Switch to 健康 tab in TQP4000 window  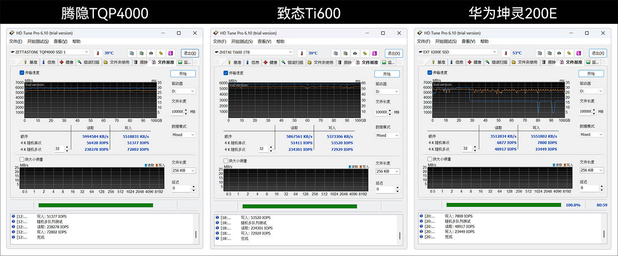pos(67,62)
